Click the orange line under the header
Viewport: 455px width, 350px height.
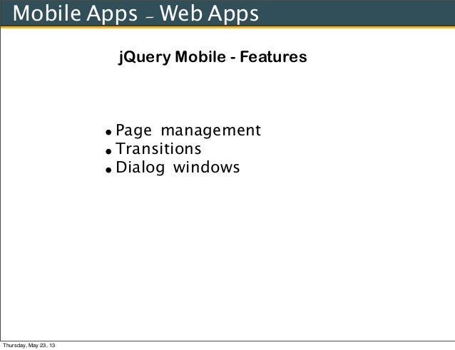coord(227,27)
